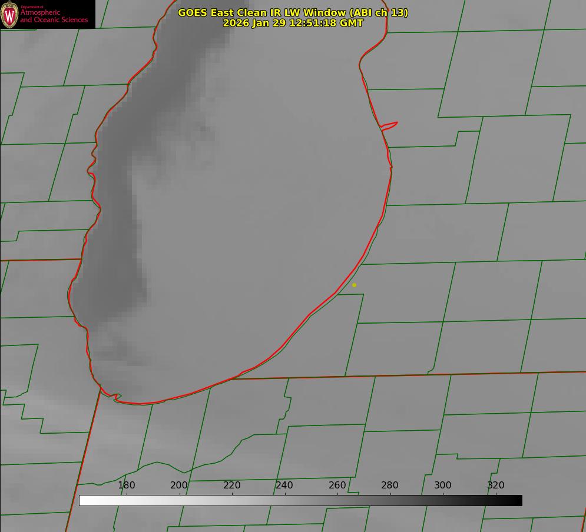Image resolution: width=586 pixels, height=532 pixels.
Task: Click the 240 label on the color scale
Action: 284,485
